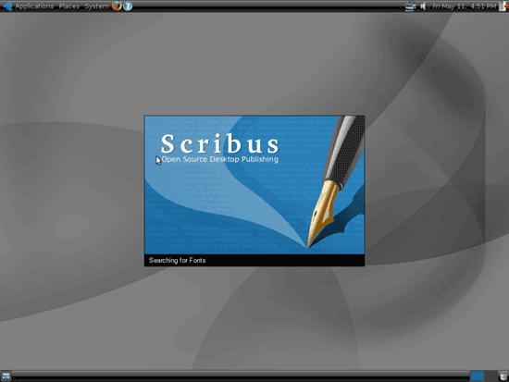Open the System menu
509x382 pixels.
[96, 6]
